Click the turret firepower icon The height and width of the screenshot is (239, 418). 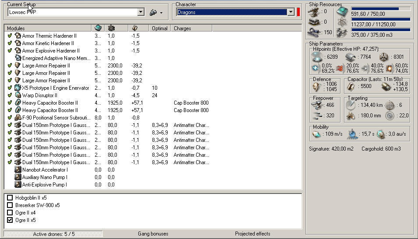(317, 105)
